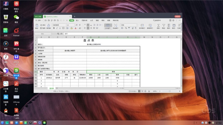Image resolution: width=223 pixels, height=125 pixels.
Task: Click the underline text icon
Action: tap(60, 28)
